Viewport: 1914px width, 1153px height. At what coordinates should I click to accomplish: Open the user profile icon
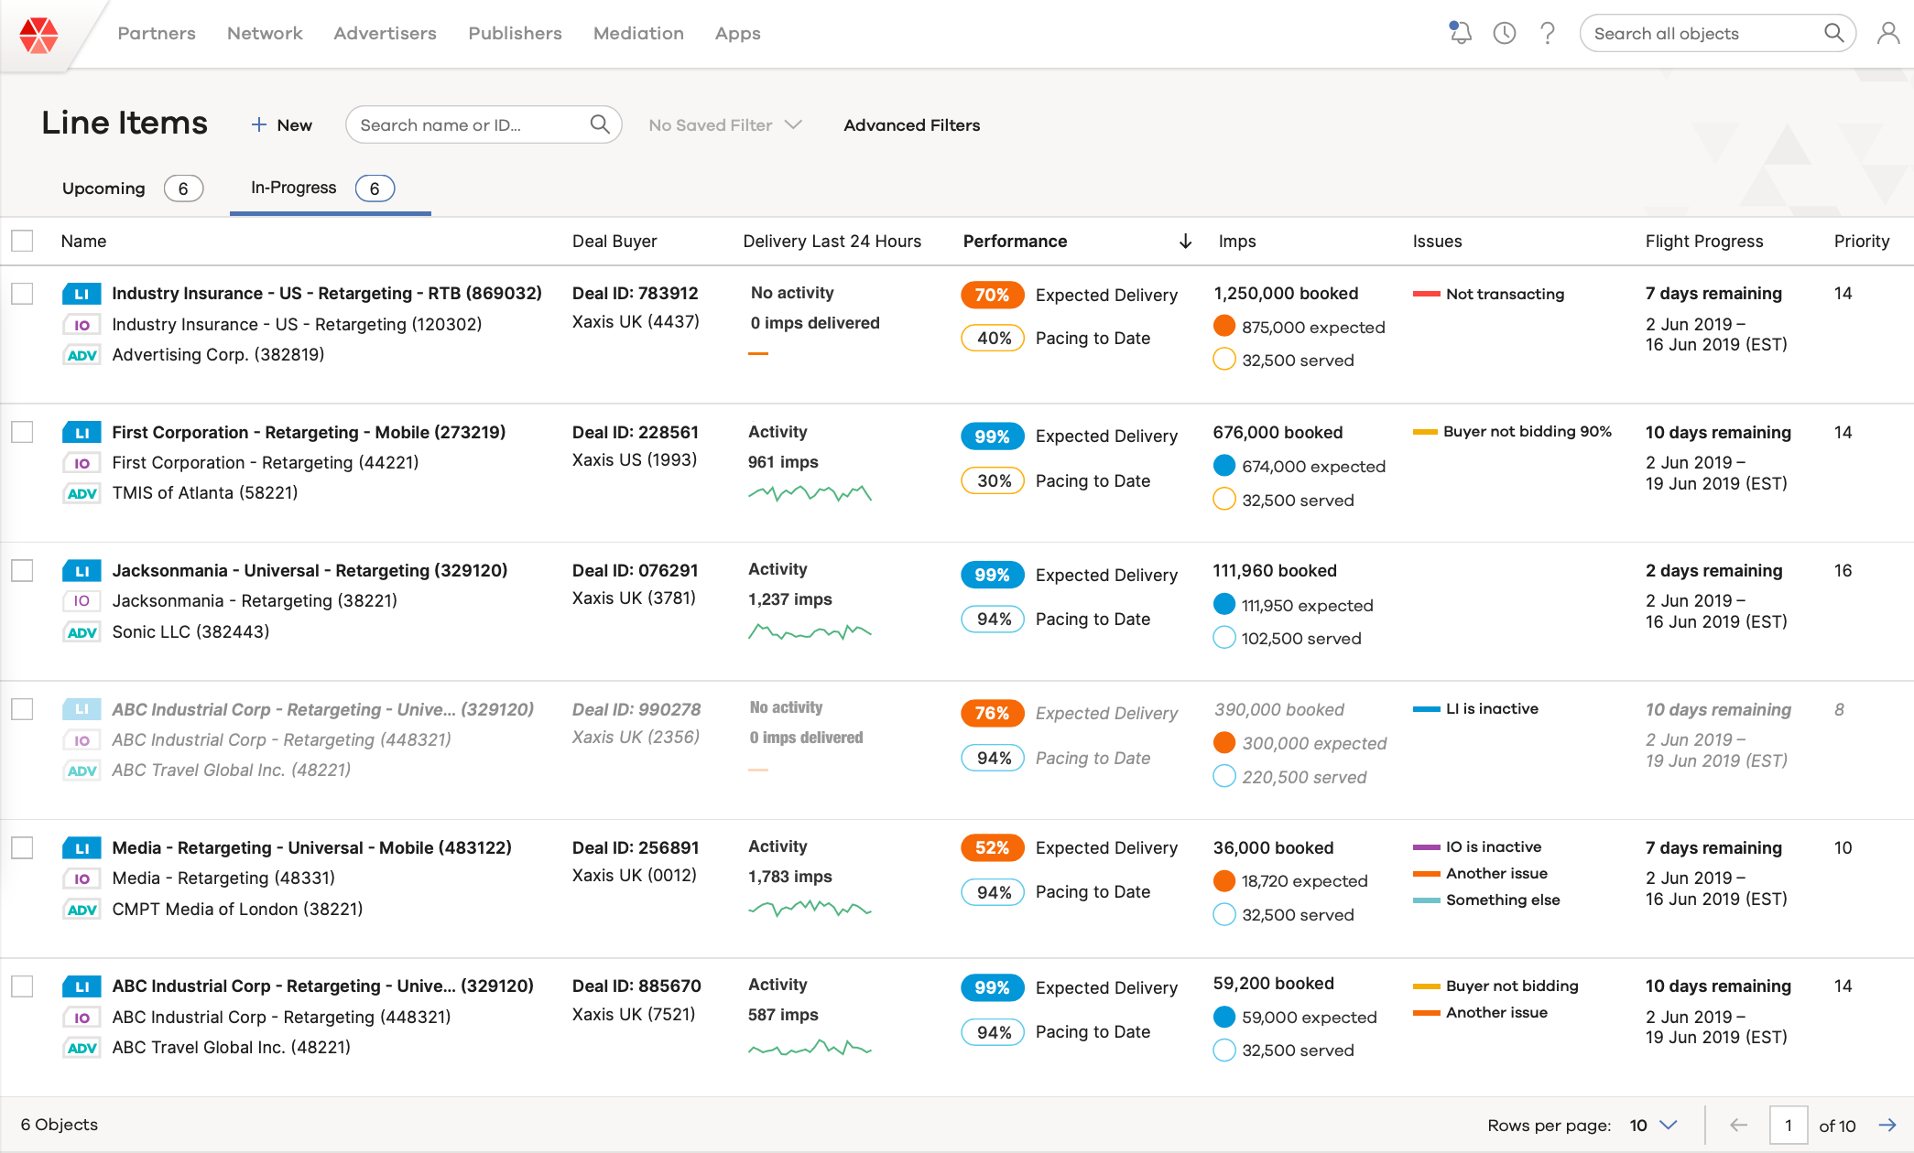coord(1888,33)
